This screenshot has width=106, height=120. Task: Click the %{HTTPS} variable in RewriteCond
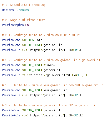pyautogui.click(x=29, y=40)
